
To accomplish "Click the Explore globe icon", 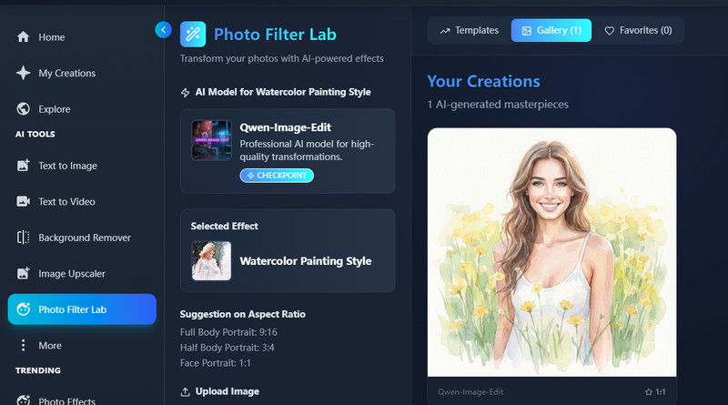I will coord(24,109).
